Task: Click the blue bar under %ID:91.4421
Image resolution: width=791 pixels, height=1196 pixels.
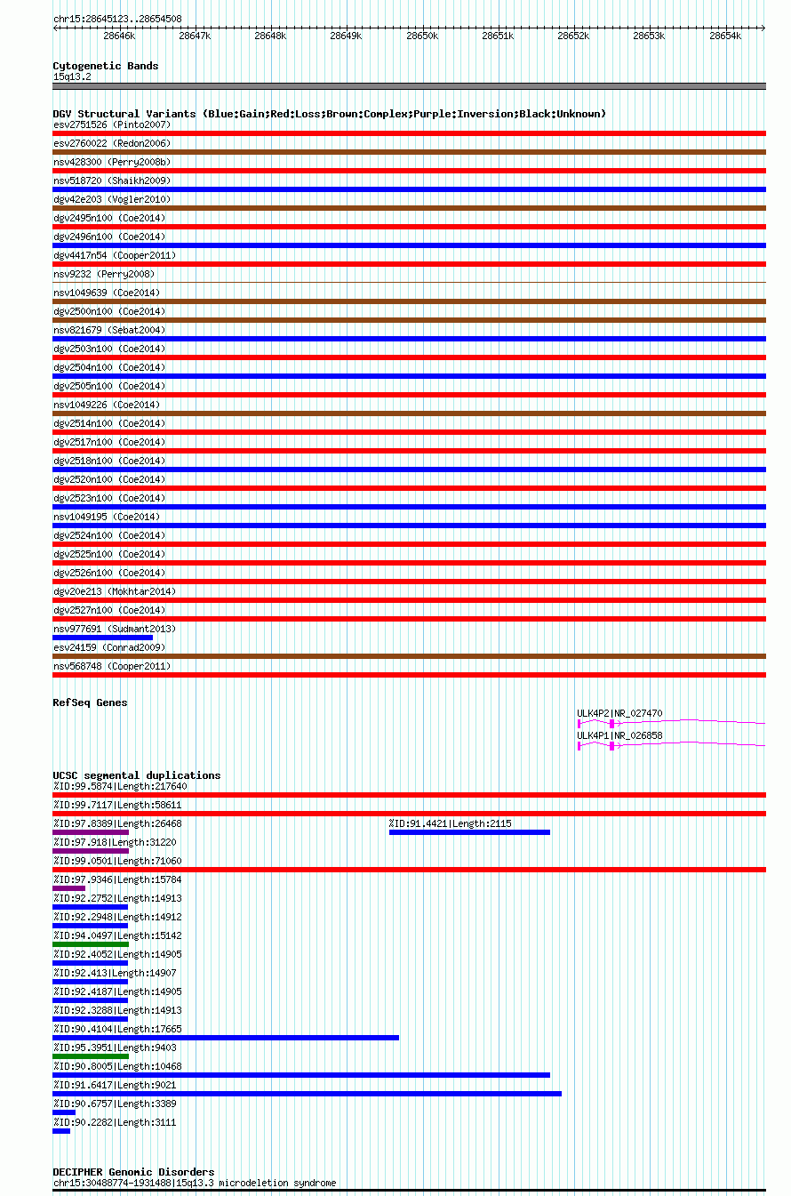Action: pyautogui.click(x=469, y=832)
